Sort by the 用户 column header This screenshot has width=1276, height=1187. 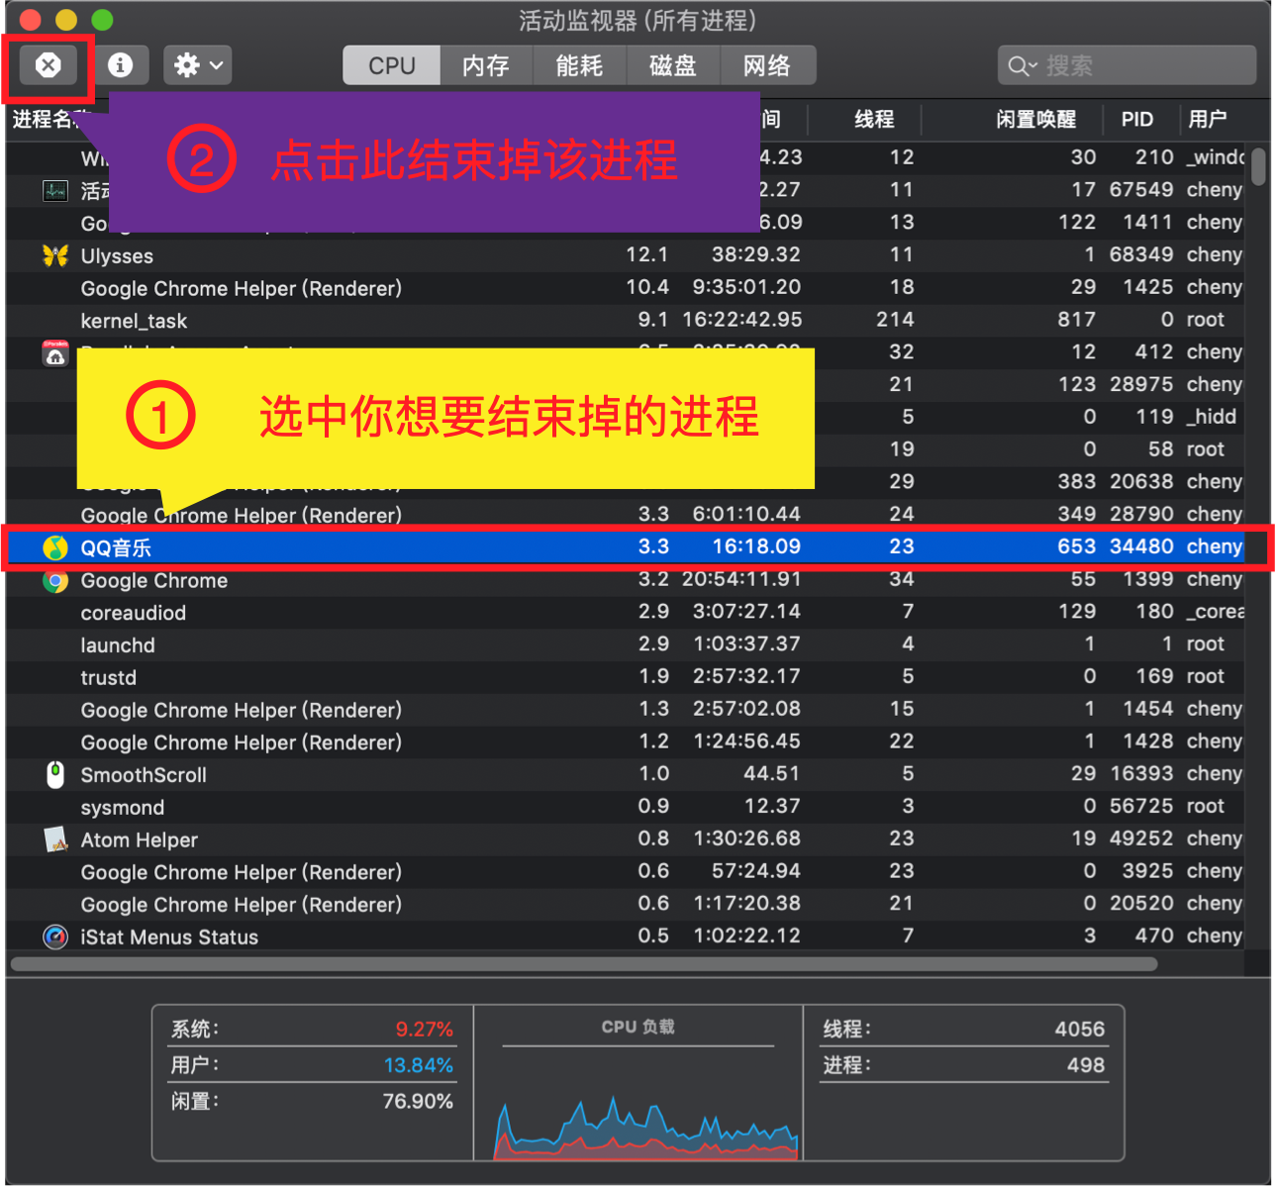pyautogui.click(x=1208, y=120)
